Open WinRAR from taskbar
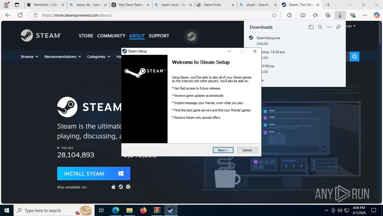The image size is (383, 216). pyautogui.click(x=157, y=210)
